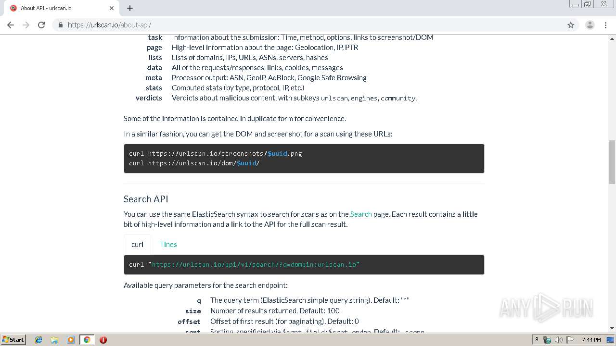The height and width of the screenshot is (346, 616).
Task: Open the volume control tray icon
Action: 559,340
